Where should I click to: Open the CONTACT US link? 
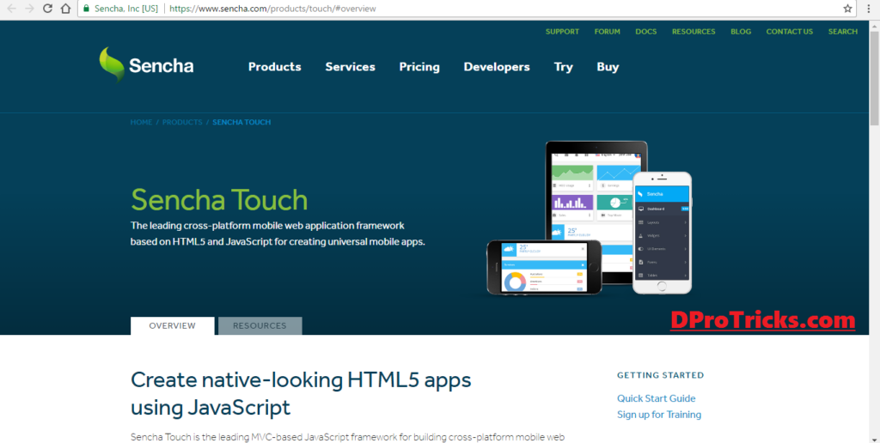[x=789, y=32]
